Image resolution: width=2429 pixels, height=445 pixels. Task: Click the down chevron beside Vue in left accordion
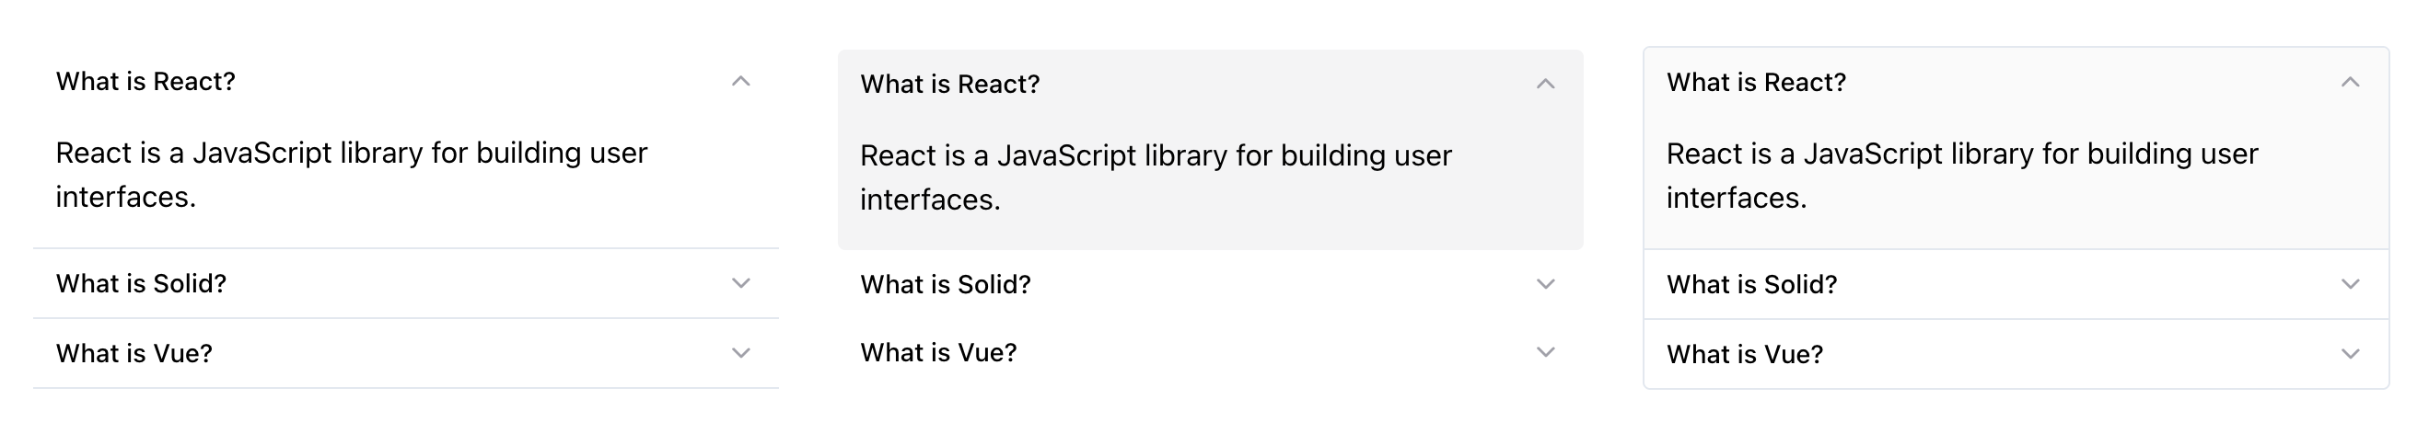[x=741, y=353]
